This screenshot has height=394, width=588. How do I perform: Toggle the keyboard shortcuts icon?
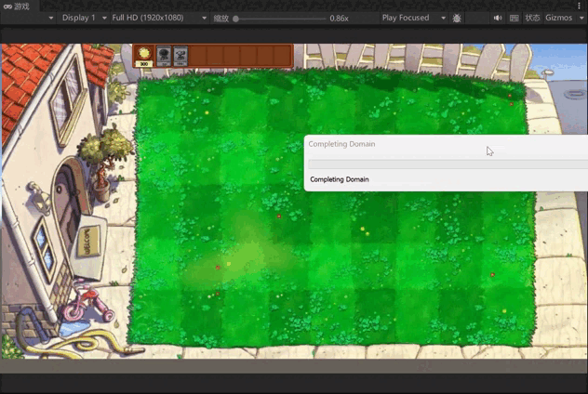514,18
